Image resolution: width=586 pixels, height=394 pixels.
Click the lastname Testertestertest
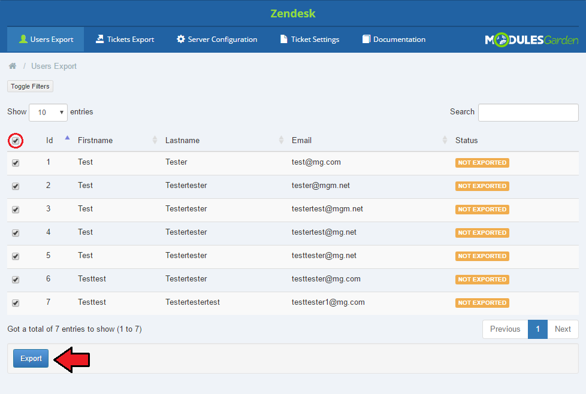[192, 302]
